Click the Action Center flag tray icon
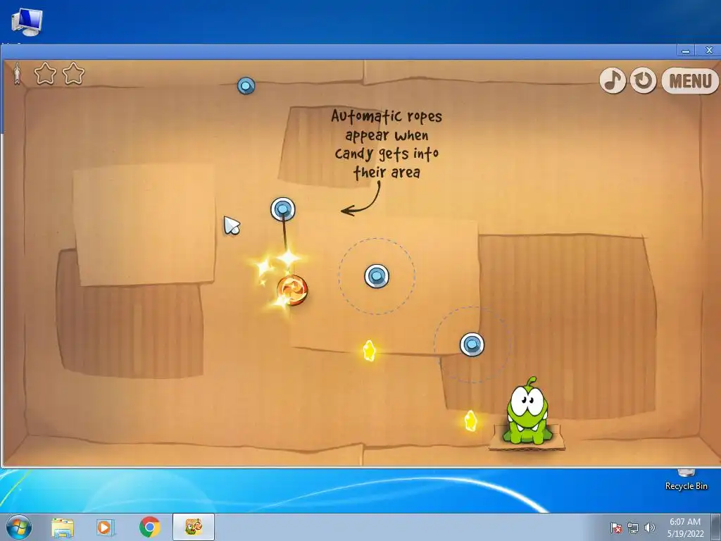Screen dimensions: 721x541 pyautogui.click(x=615, y=528)
